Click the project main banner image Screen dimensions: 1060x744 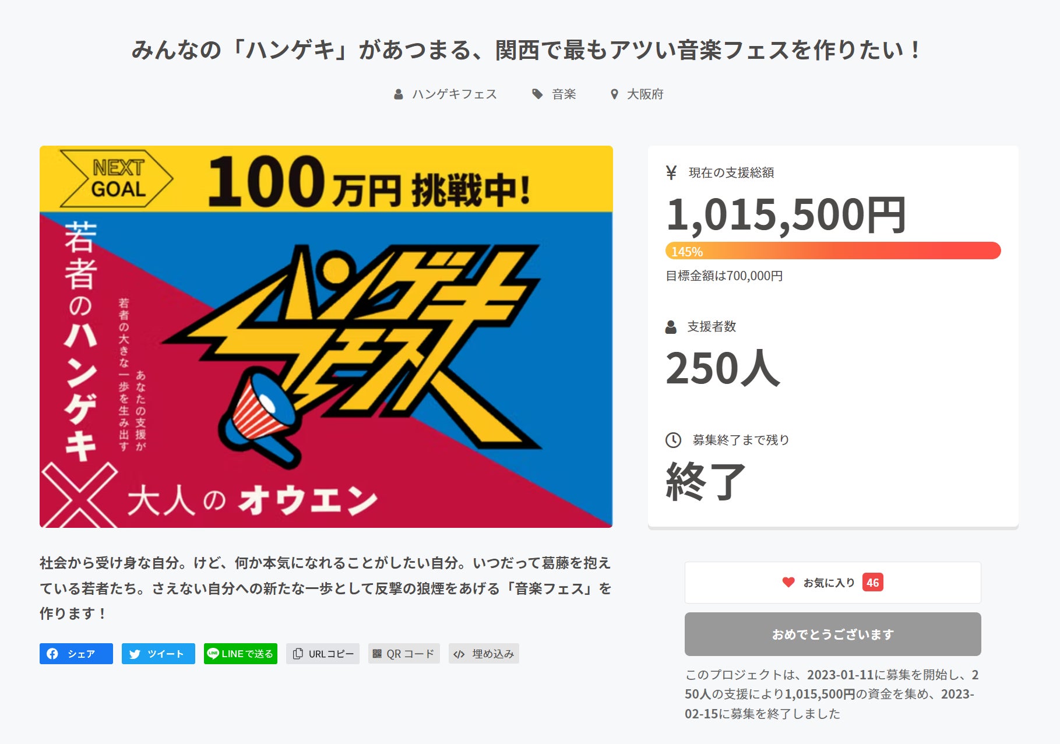326,337
